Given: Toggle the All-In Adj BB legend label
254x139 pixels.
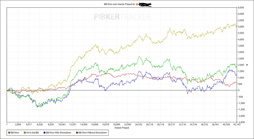Looking at the screenshot, I should click(x=32, y=132).
